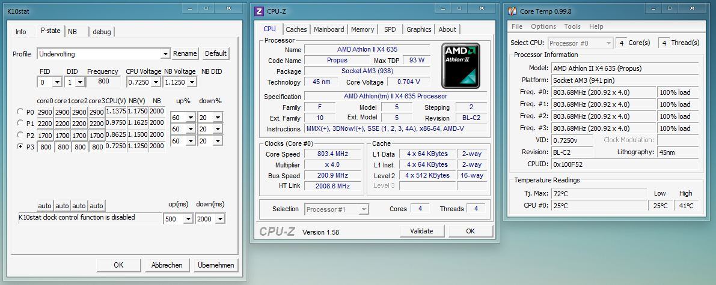Click the CPUID value 0x100F52
The image size is (716, 285).
point(625,164)
